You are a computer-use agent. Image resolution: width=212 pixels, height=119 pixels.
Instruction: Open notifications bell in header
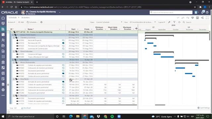202,12
